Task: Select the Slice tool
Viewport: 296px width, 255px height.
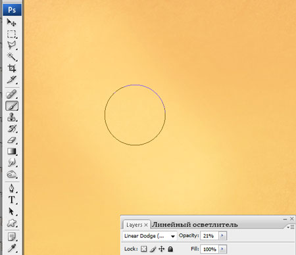Action: [11, 80]
